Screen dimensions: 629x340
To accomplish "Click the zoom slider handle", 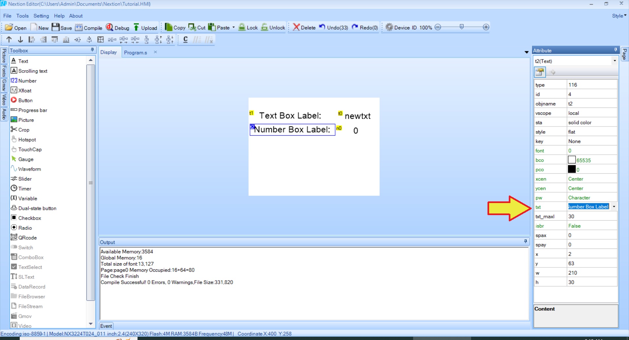I will point(462,27).
